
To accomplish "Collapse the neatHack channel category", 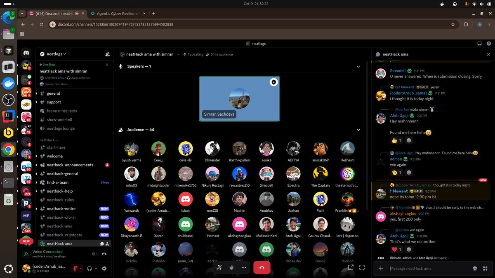I will click(x=49, y=140).
